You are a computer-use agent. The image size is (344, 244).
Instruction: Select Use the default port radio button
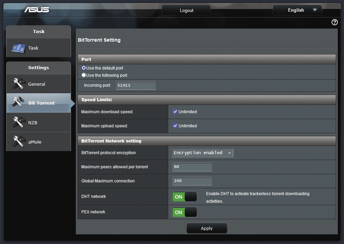[x=83, y=68]
